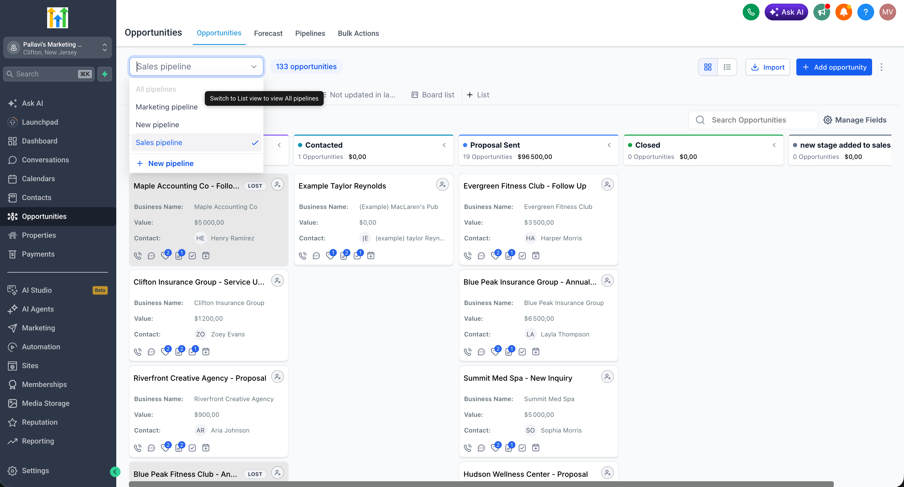Click tasks checkbox icon on Evergreen Fitness Club card

click(x=522, y=256)
